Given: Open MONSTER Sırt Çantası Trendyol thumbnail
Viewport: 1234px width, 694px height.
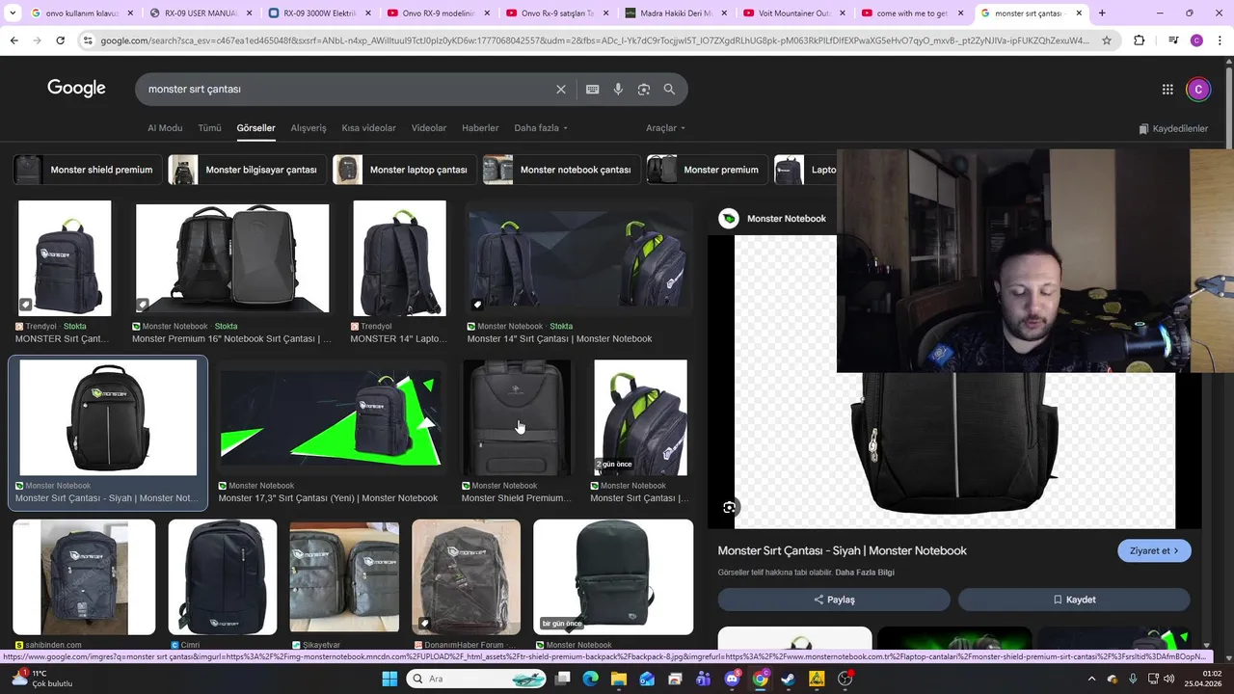Looking at the screenshot, I should coord(65,257).
